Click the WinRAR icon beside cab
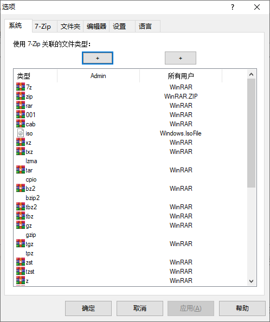Image resolution: width=270 pixels, height=322 pixels. [x=21, y=124]
